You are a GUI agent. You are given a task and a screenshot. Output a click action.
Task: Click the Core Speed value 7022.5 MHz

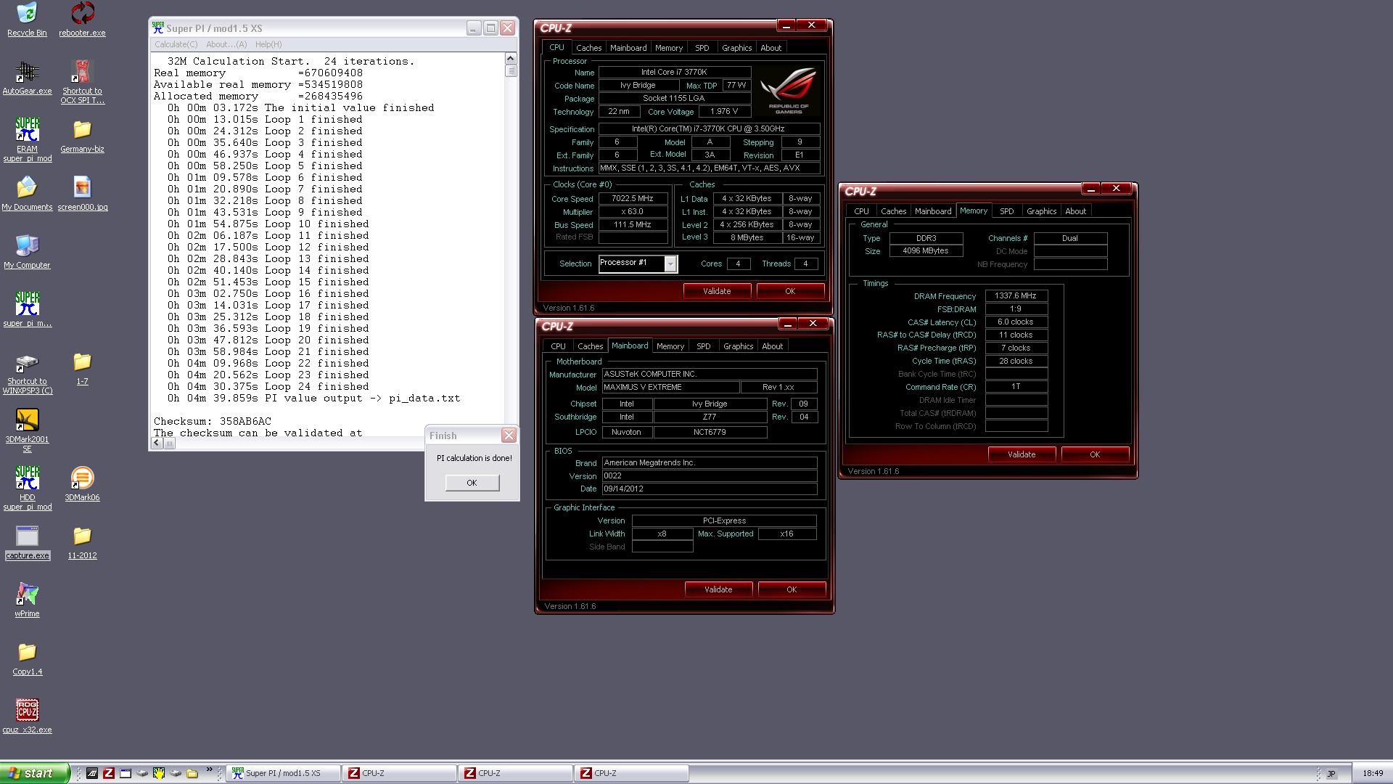633,198
